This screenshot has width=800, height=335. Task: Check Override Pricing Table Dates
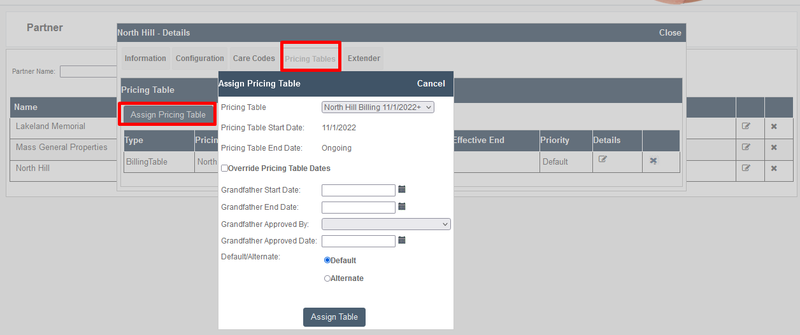[224, 168]
